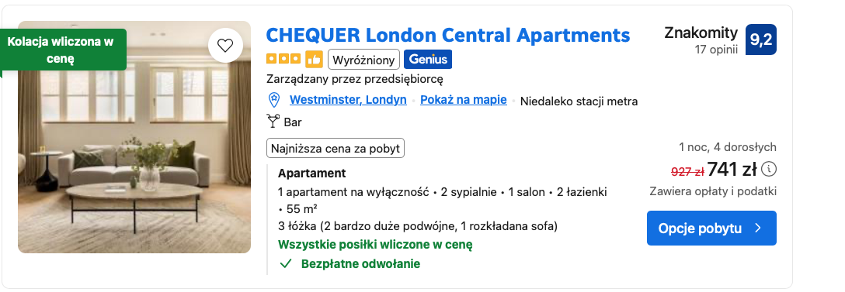Click the Kolacja wliczona w cenę ribbon

click(x=63, y=50)
